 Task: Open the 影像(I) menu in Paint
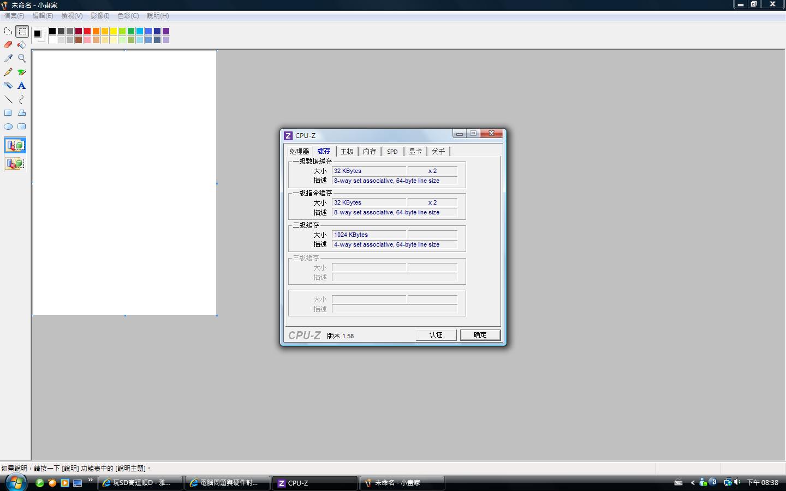(x=100, y=16)
